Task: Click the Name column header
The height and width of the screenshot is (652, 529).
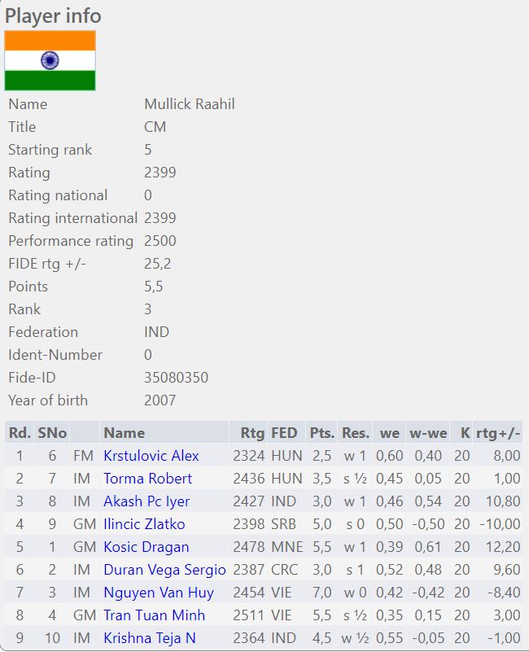Action: tap(124, 433)
